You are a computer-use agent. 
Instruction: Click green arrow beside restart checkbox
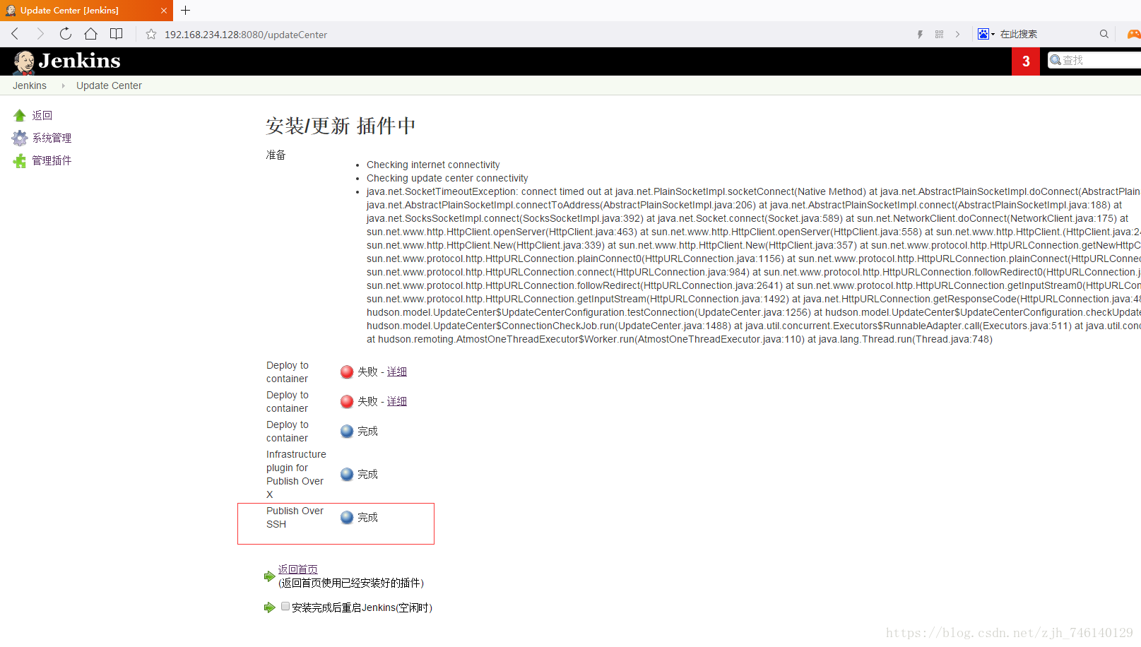pos(269,607)
